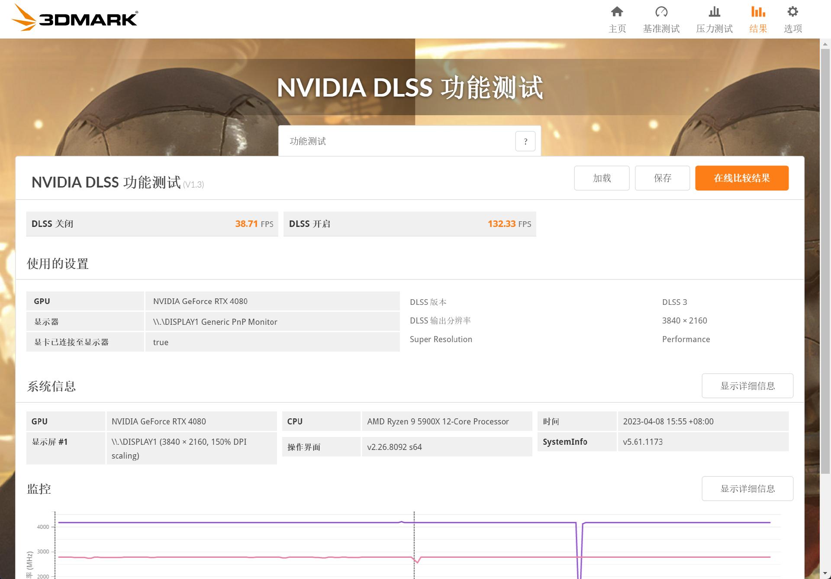Open 基准测试 via the speedometer icon
The width and height of the screenshot is (831, 579).
tap(661, 12)
